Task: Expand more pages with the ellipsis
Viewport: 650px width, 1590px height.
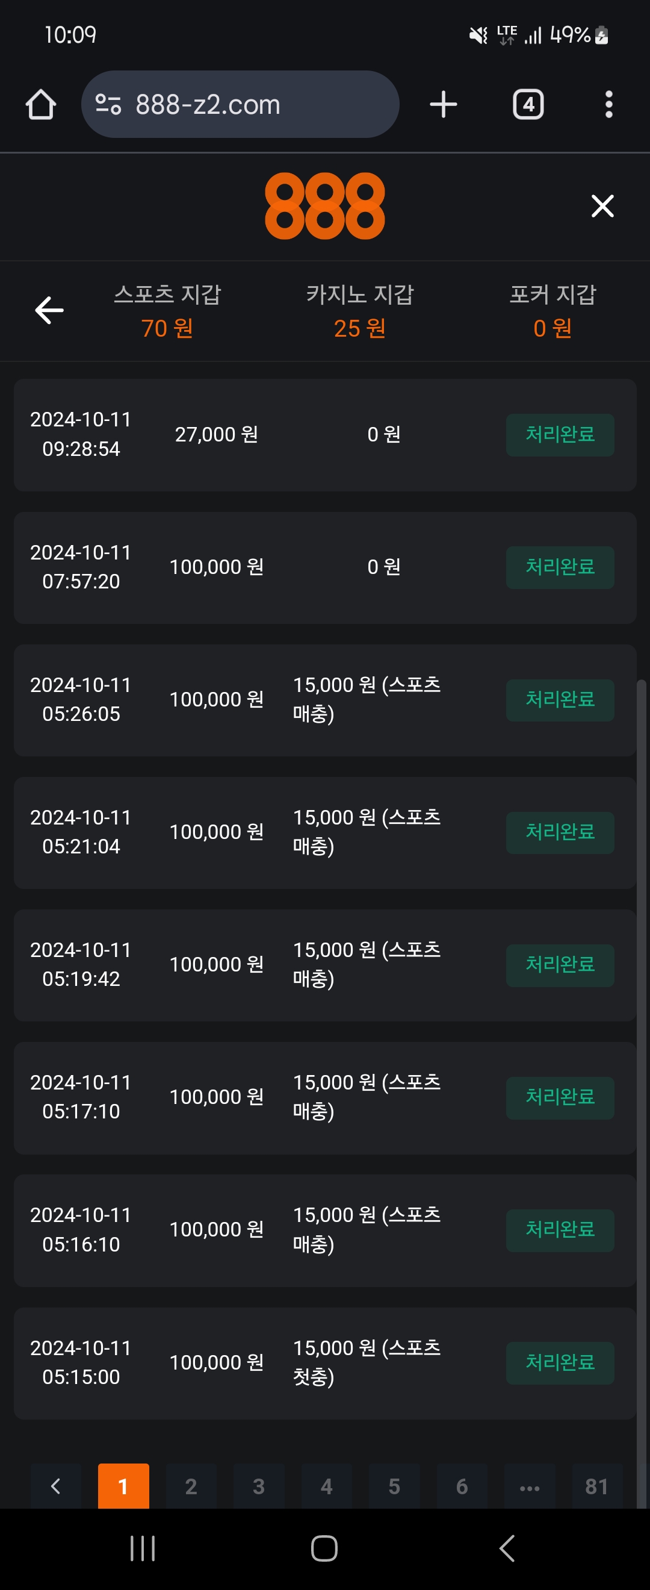Action: coord(529,1486)
